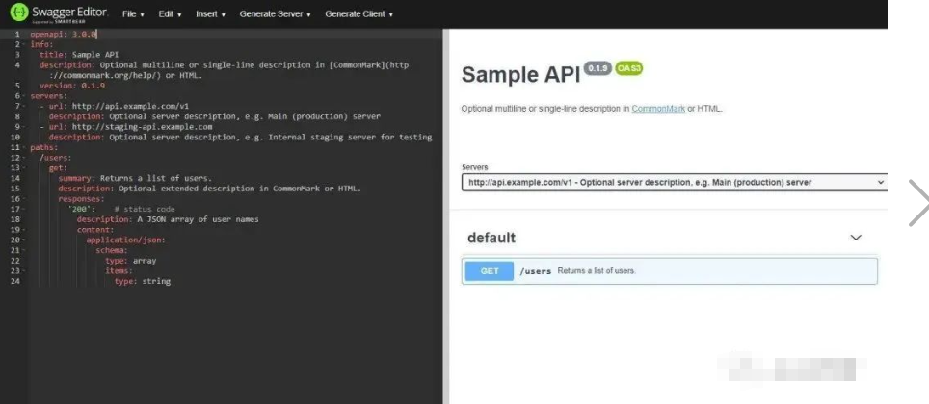Click the OAS3 badge
This screenshot has width=929, height=404.
point(628,68)
